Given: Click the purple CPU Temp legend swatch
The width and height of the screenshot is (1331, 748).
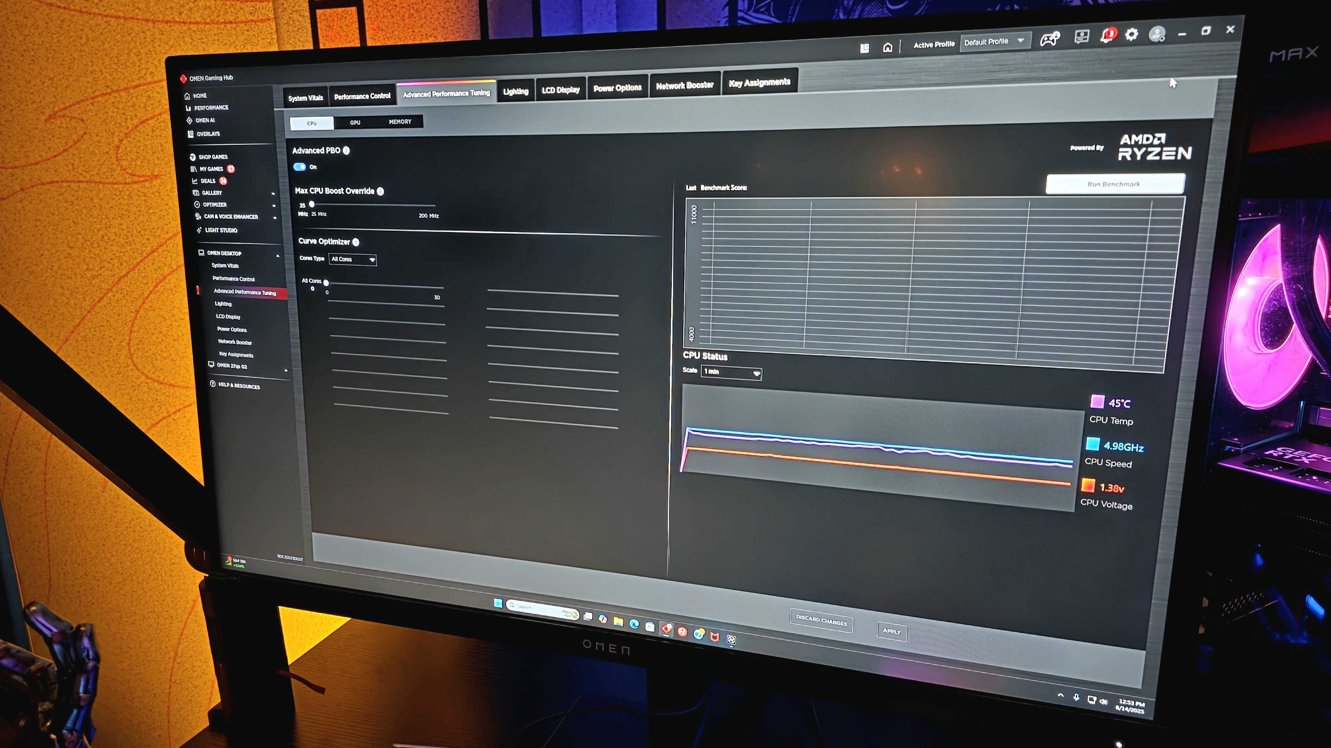Looking at the screenshot, I should click(1097, 401).
